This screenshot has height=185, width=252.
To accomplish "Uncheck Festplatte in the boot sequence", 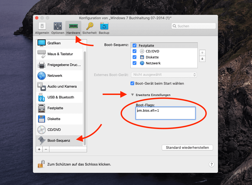I will click(135, 45).
